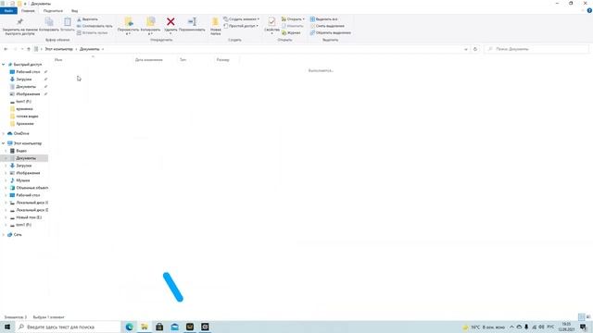
Task: Select Изображения under Этот компьютер
Action: tap(28, 173)
